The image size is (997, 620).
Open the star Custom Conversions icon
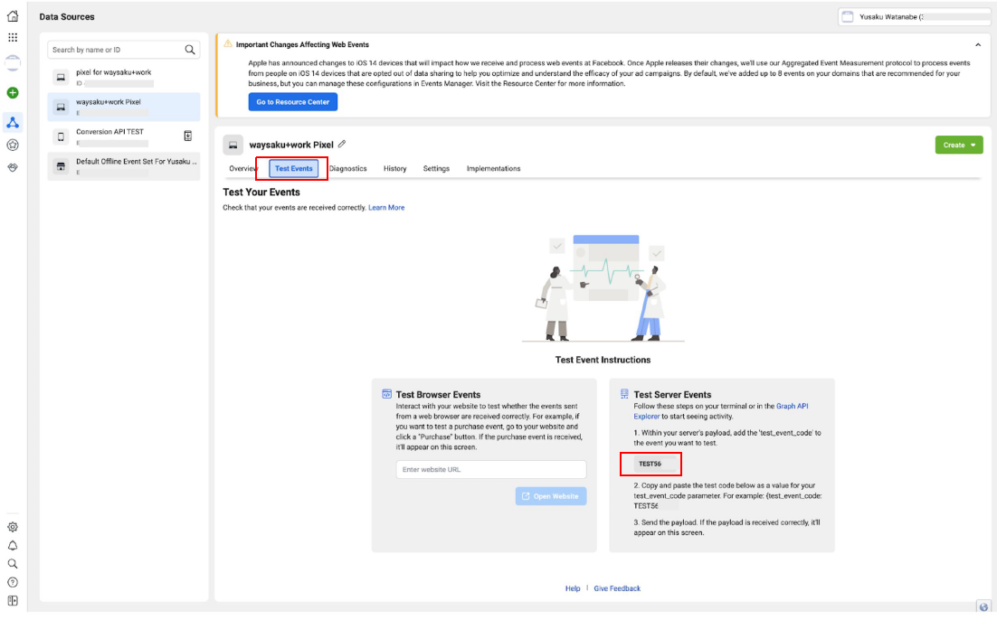click(13, 145)
